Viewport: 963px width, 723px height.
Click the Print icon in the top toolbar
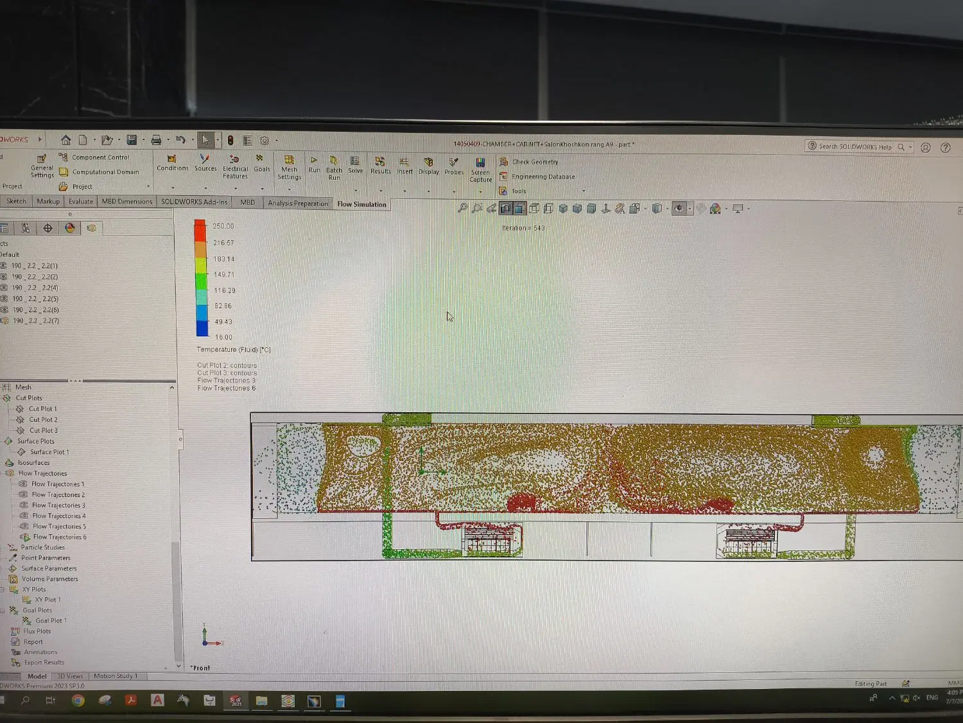coord(156,140)
